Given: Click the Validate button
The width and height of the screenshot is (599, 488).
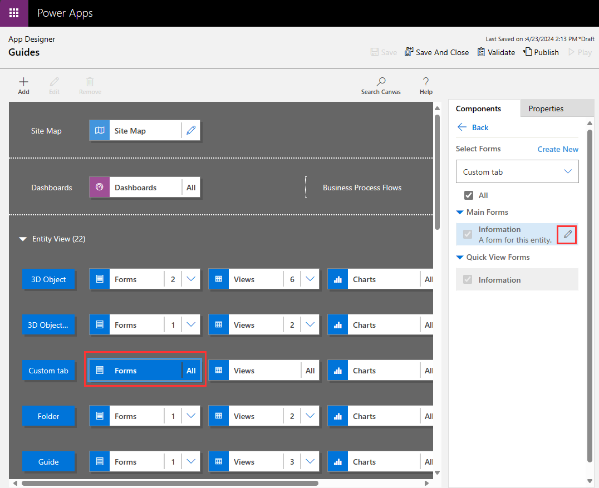Looking at the screenshot, I should (496, 52).
